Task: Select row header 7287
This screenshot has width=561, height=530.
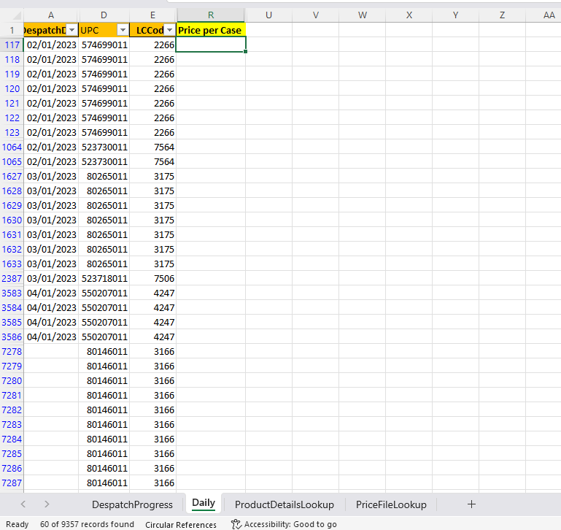Action: tap(12, 483)
